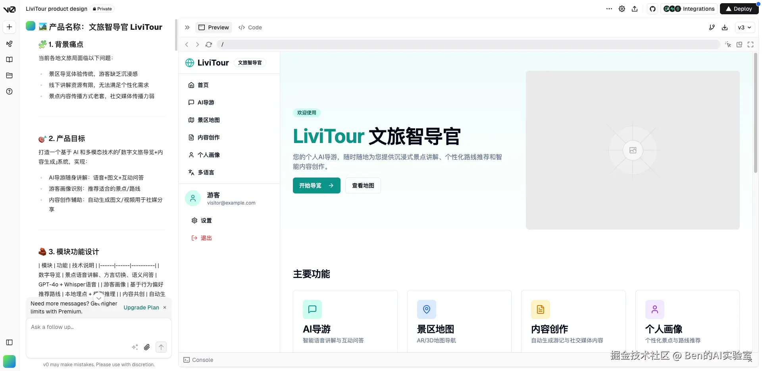This screenshot has width=762, height=371.
Task: Open the projects folder icon in left rail
Action: point(10,75)
